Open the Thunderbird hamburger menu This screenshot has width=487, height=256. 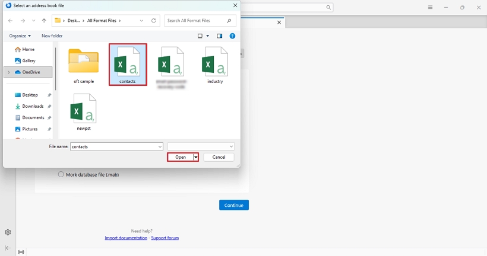click(x=430, y=7)
